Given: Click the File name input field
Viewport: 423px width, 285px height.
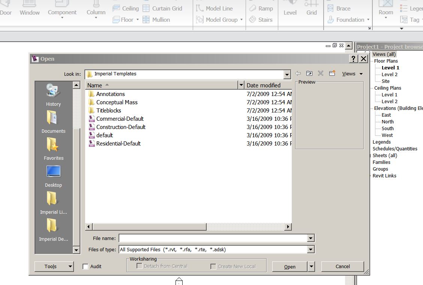Looking at the screenshot, I should pyautogui.click(x=213, y=238).
